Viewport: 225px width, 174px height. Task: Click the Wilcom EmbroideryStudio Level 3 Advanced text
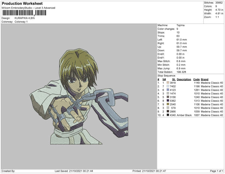coord(28,8)
